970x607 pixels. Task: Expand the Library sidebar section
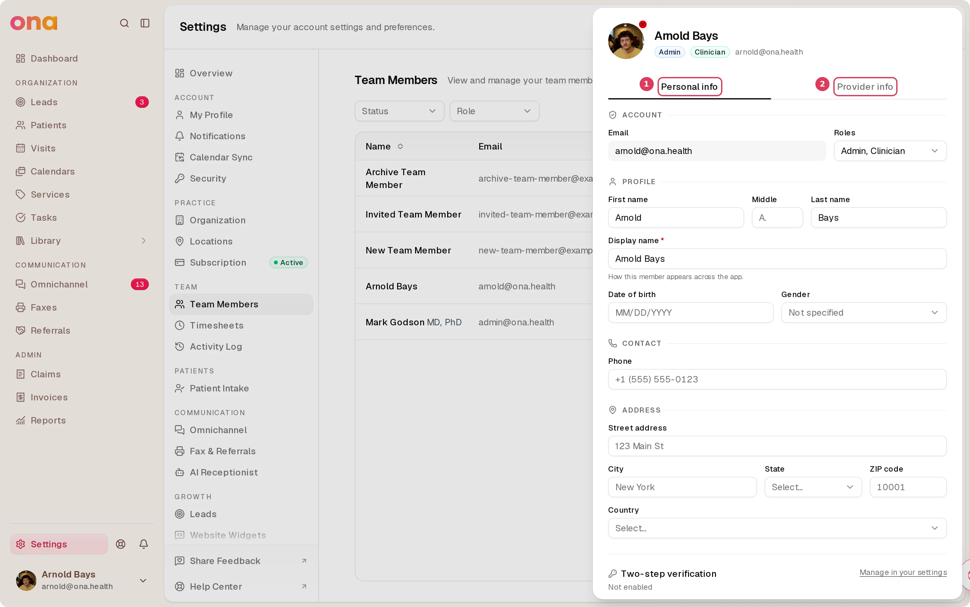pos(82,241)
